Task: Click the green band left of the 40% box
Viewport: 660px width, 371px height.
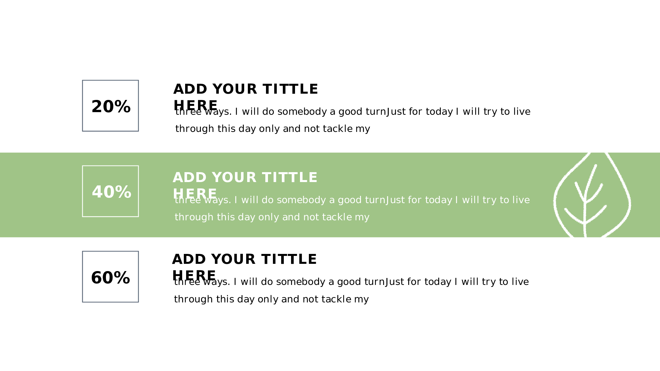Action: click(x=40, y=195)
